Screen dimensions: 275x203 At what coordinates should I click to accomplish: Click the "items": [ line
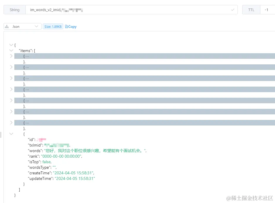point(27,51)
